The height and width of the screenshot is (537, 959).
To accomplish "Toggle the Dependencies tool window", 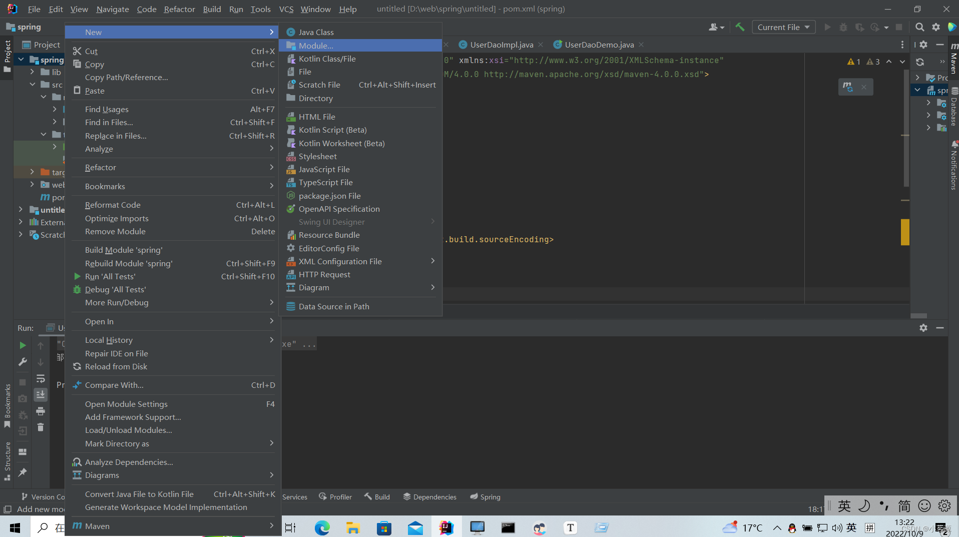I will pyautogui.click(x=429, y=496).
